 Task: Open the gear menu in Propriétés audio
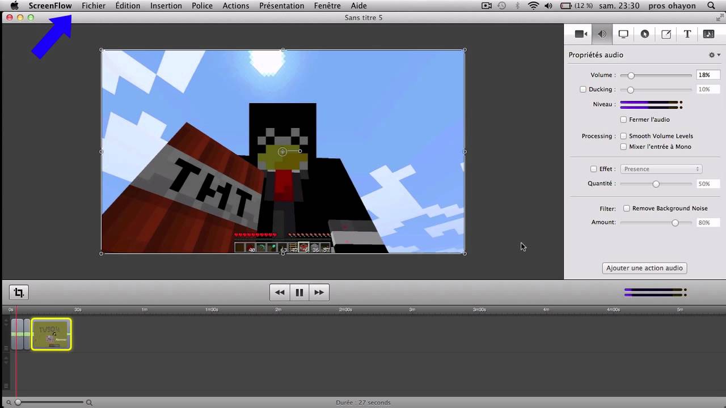(714, 55)
